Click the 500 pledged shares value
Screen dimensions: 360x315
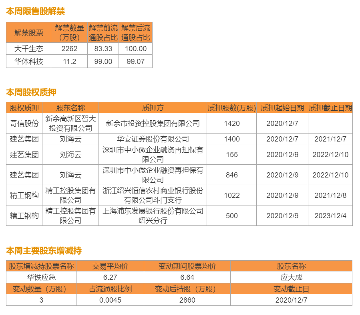click(232, 216)
